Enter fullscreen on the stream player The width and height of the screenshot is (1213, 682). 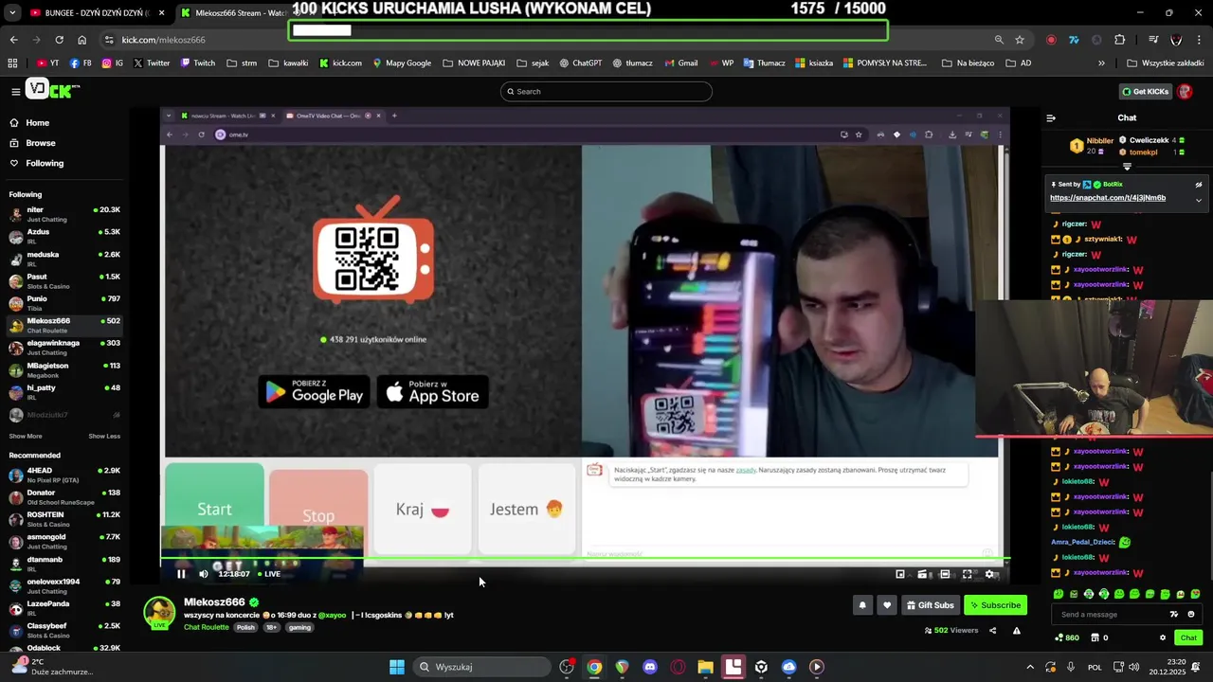point(968,574)
